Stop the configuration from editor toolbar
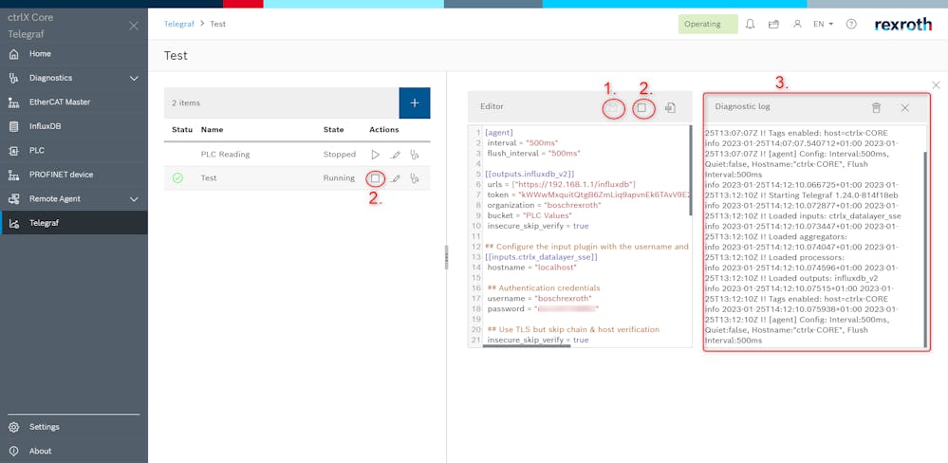948x463 pixels. click(x=642, y=108)
